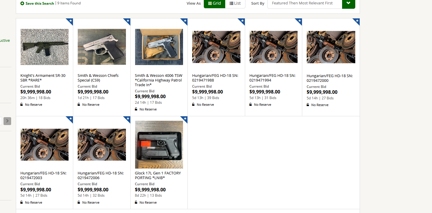Click the $9,999,998.00 price on HD-18 SN: 0219471994
Viewport: 432px width, 213px height.
(265, 92)
